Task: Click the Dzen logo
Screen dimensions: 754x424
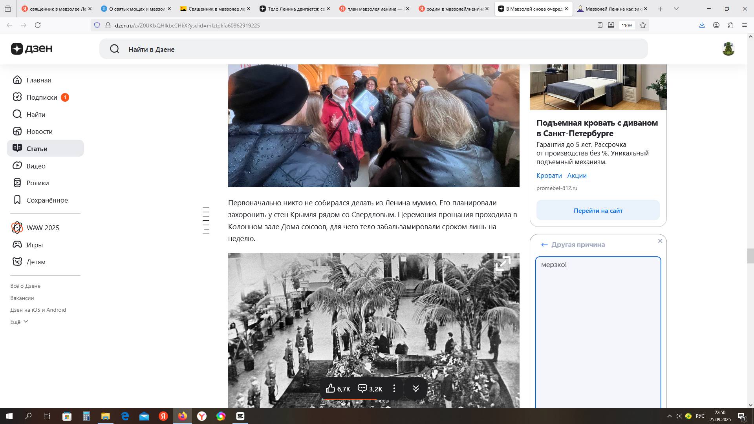Action: pos(31,49)
